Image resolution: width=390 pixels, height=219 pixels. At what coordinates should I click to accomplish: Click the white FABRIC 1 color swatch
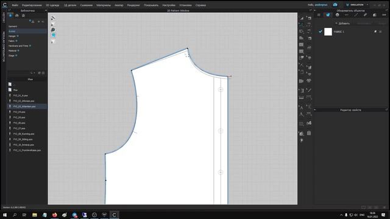(328, 32)
